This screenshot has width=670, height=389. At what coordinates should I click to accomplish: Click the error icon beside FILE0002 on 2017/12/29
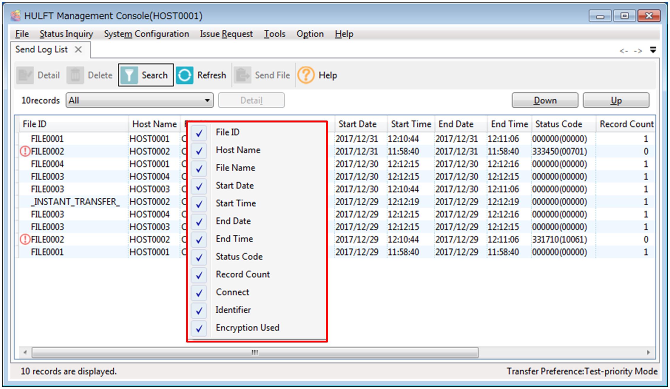[x=25, y=239]
